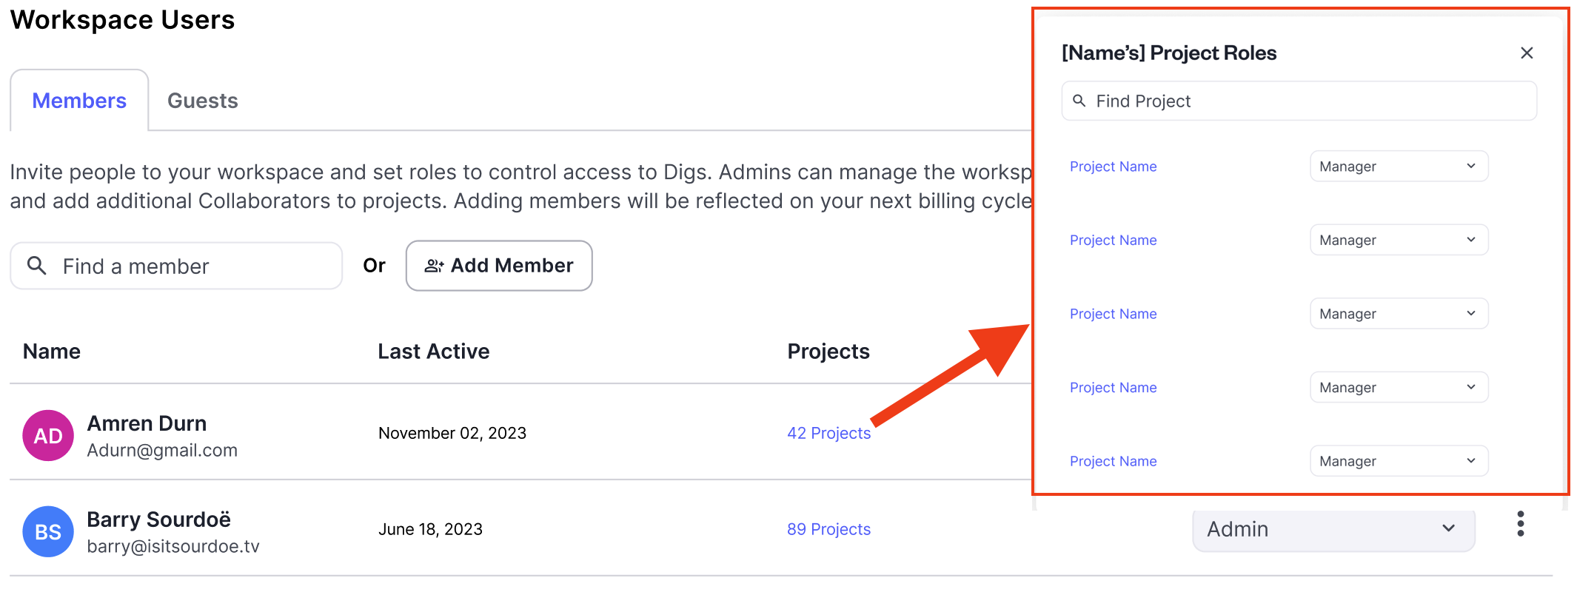Switch to the Guests tab
The width and height of the screenshot is (1577, 595).
coord(202,101)
